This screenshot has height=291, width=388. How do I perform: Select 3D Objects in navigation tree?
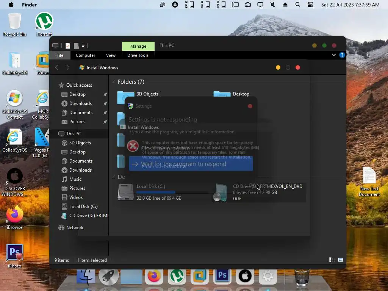pyautogui.click(x=76, y=143)
